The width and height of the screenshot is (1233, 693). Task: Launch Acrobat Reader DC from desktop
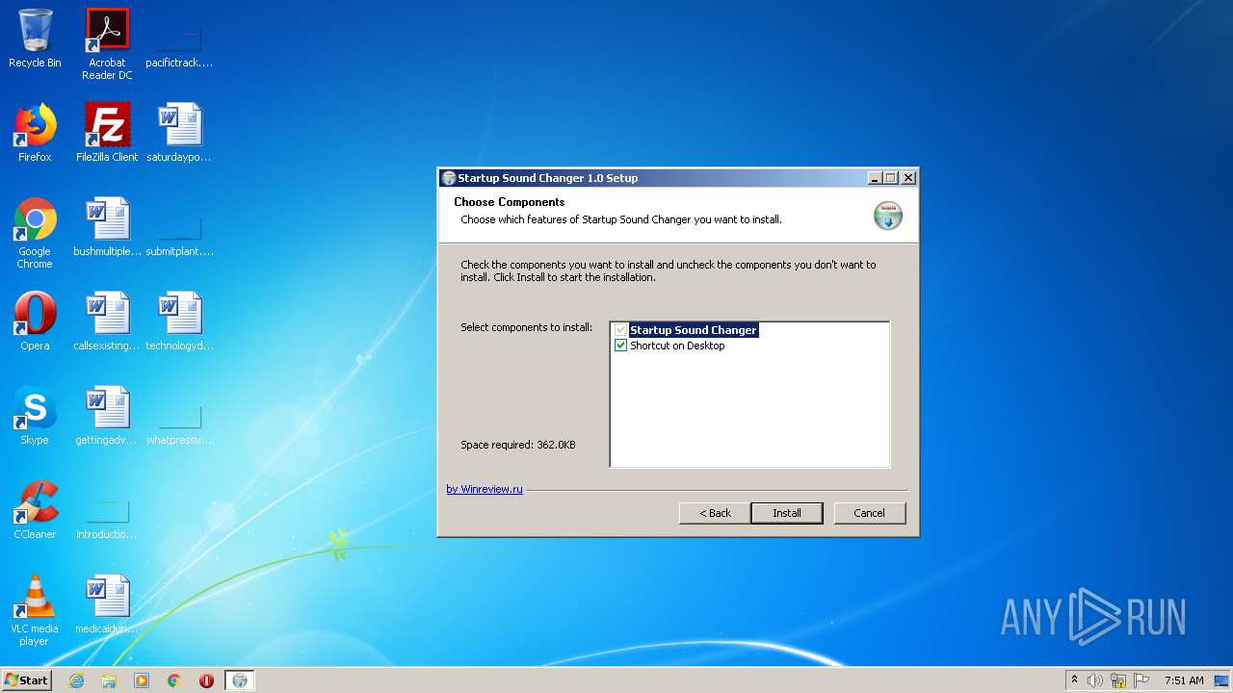(x=107, y=44)
